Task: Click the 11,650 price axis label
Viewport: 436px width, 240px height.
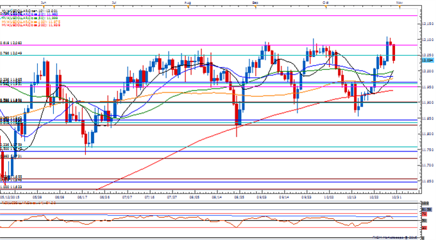Action: click(428, 181)
